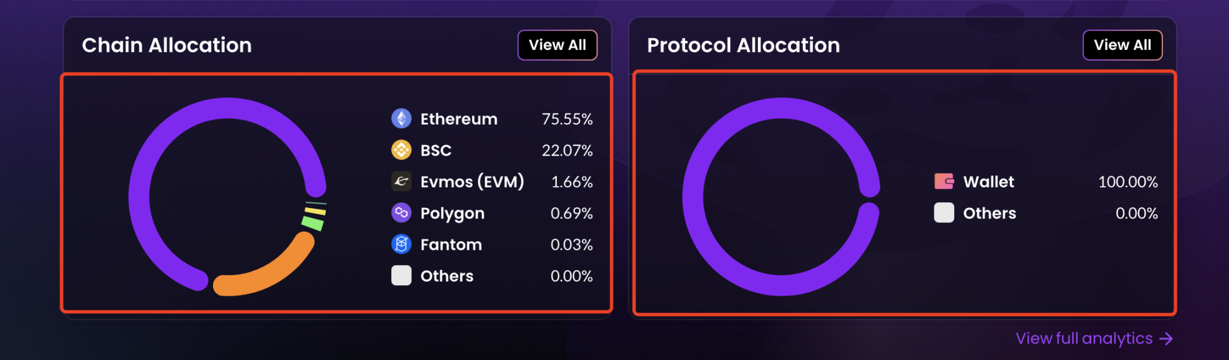Click the Wallet 100.00% percentage value

pos(1127,182)
